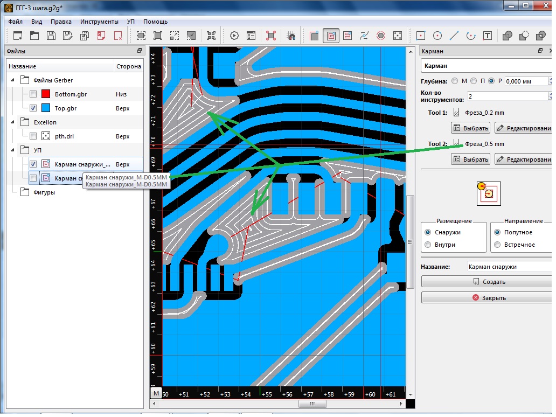The height and width of the screenshot is (417, 556).
Task: Click the zoom-out shrink icon
Action: (191, 36)
